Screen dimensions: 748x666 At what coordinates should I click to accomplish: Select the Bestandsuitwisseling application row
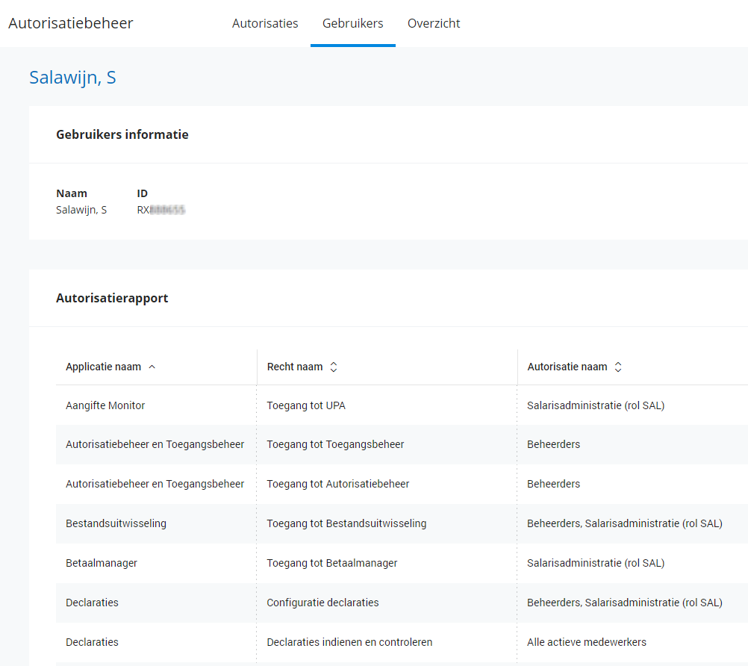coord(116,523)
